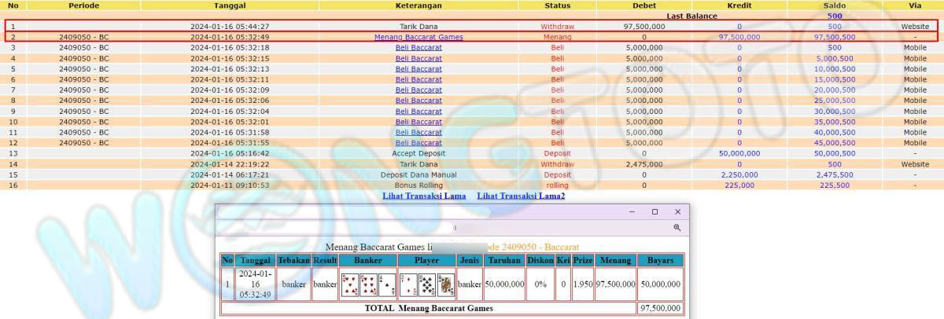Open the Menang Baccarat Games link
Viewport: 944px width, 319px height.
point(419,37)
